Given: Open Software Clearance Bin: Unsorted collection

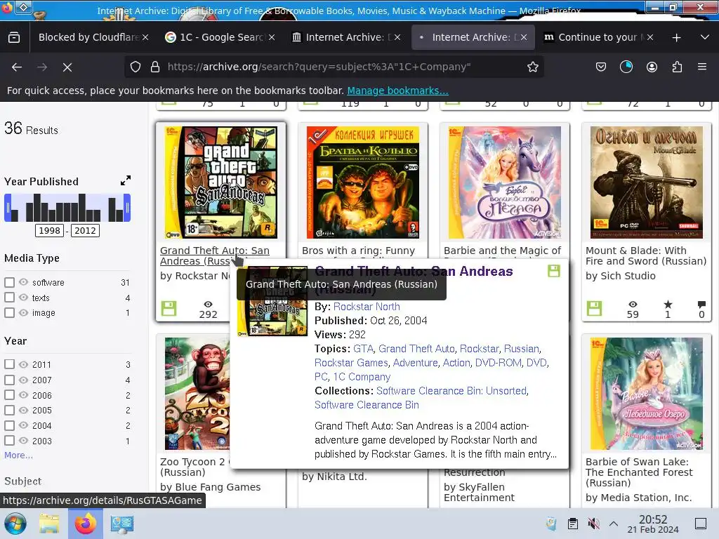Looking at the screenshot, I should pyautogui.click(x=451, y=391).
